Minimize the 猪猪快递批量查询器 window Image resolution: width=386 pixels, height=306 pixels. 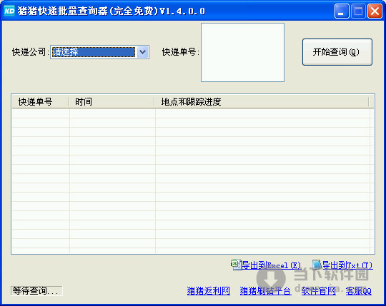(x=342, y=11)
